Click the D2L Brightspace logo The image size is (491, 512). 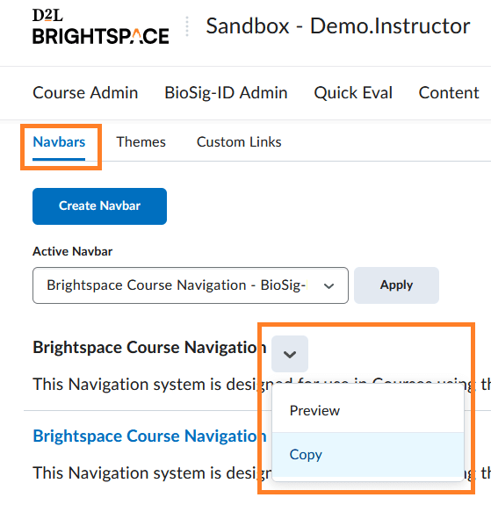click(x=101, y=26)
